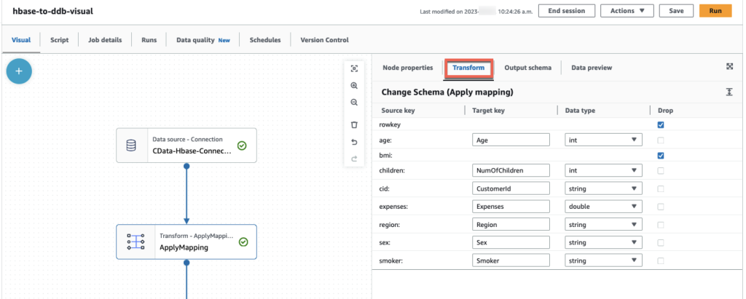Check the Drop box for cid
746x299 pixels.
pyautogui.click(x=660, y=188)
